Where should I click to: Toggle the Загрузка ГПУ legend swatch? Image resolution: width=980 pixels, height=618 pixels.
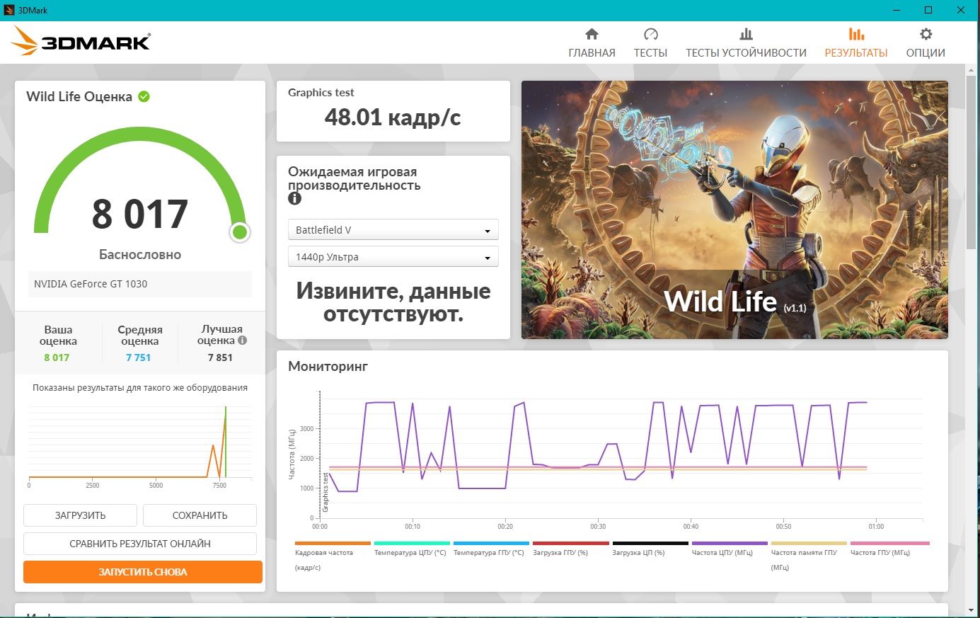(x=570, y=544)
